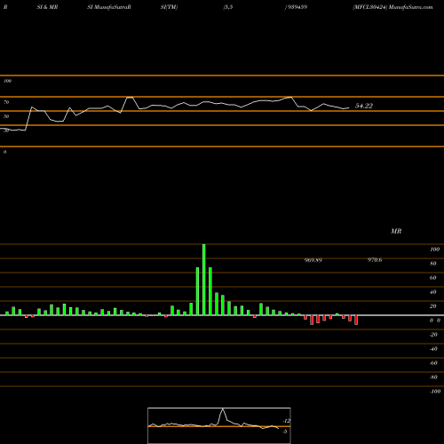The width and height of the screenshot is (444, 444).
Task: Click the SI(TM) header text
Action: [169, 7]
